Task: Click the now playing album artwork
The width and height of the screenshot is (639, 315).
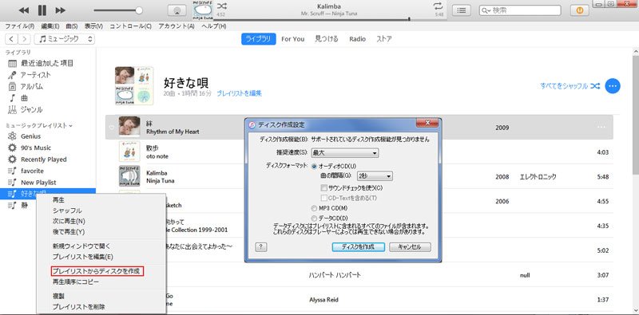Action: (x=203, y=10)
